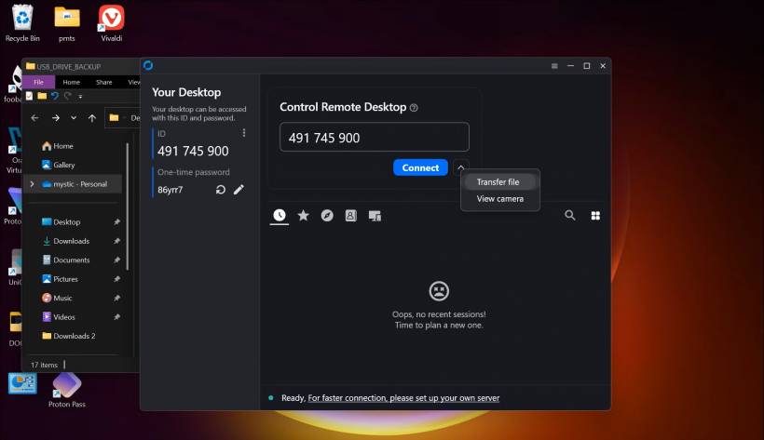Choose Transfer file from the popup menu
Viewport: 764px width, 440px height.
tap(498, 182)
